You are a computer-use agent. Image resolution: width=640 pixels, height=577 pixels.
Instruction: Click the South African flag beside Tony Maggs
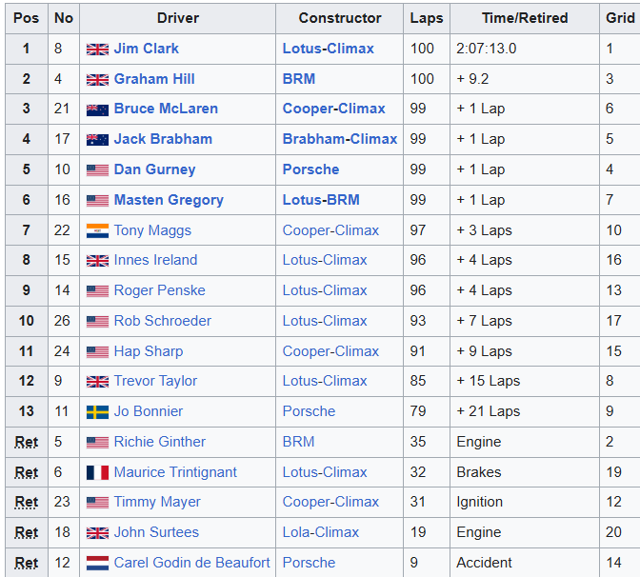[x=97, y=231]
